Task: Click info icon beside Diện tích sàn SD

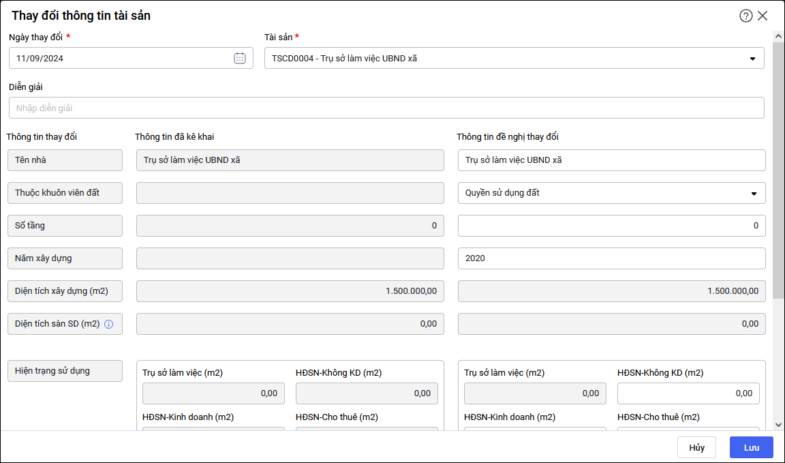Action: pyautogui.click(x=108, y=324)
